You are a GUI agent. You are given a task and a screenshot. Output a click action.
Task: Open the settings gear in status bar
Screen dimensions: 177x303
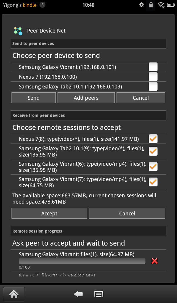[x=142, y=5]
